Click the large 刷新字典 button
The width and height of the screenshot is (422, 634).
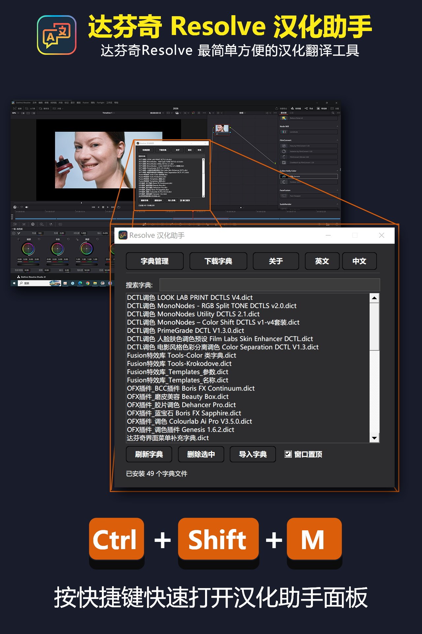149,454
